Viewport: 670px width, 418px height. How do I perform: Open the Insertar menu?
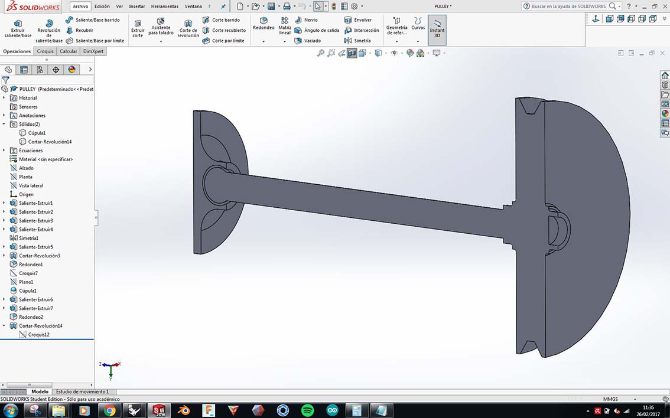[136, 6]
